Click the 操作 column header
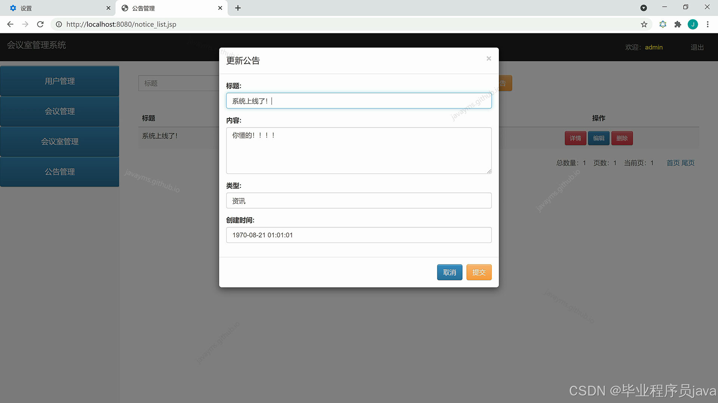The width and height of the screenshot is (718, 403). coord(598,118)
